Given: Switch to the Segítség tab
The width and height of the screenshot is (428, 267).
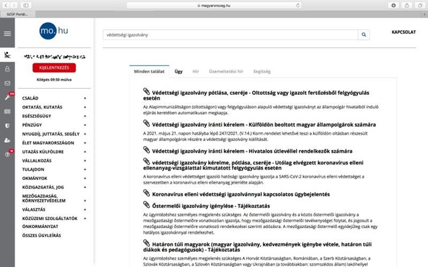Looking at the screenshot, I should [261, 71].
